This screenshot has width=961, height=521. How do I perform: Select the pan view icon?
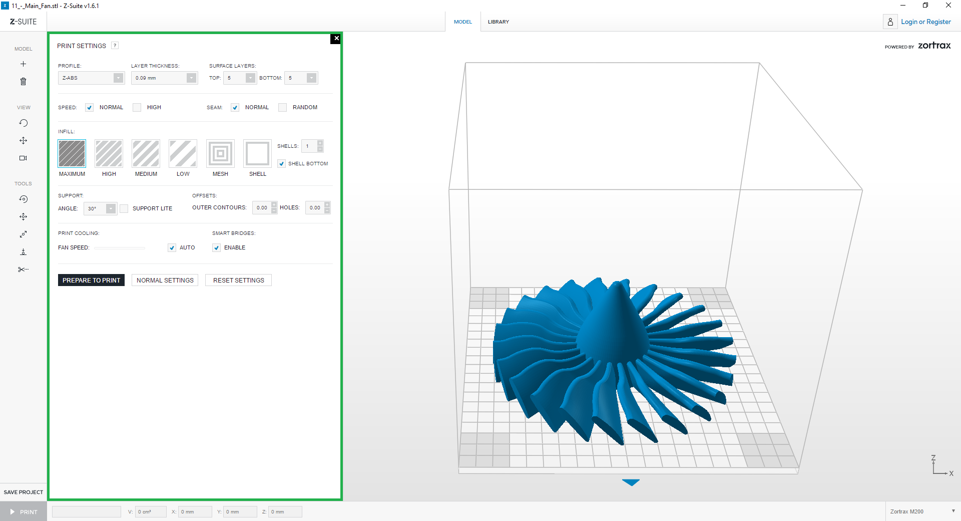click(x=23, y=141)
